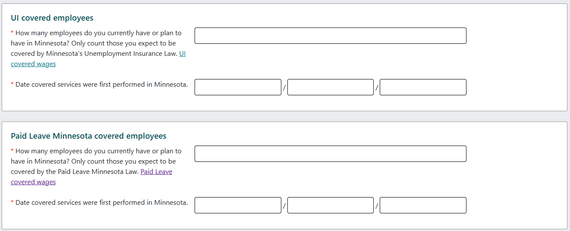Screen dimensions: 570x231
Task: Click the 'UI covered employees' heading
Action: click(52, 18)
